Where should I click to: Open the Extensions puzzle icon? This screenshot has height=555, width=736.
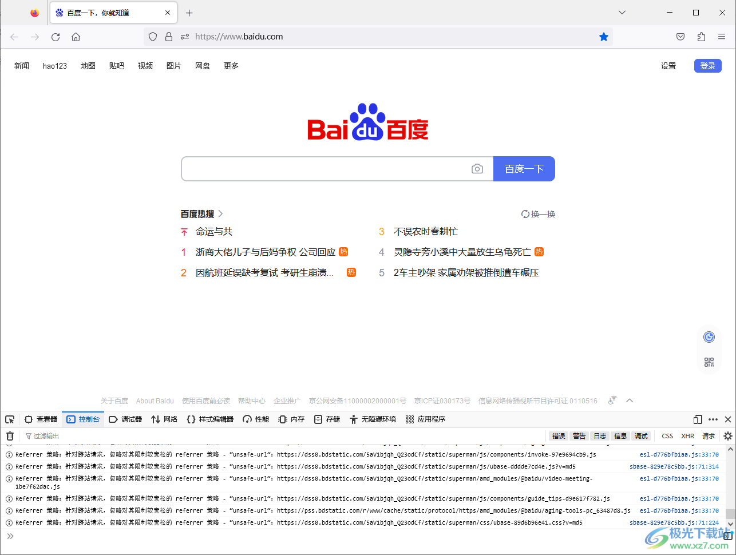tap(701, 37)
